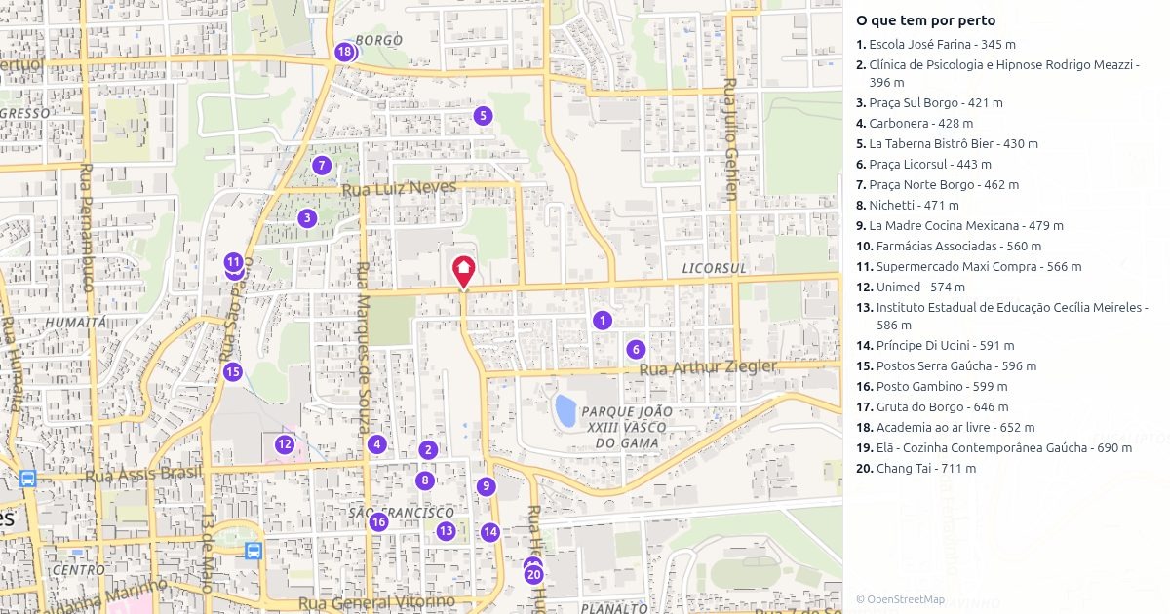Image resolution: width=1170 pixels, height=614 pixels.
Task: Select map marker number 8
Action: 424,480
